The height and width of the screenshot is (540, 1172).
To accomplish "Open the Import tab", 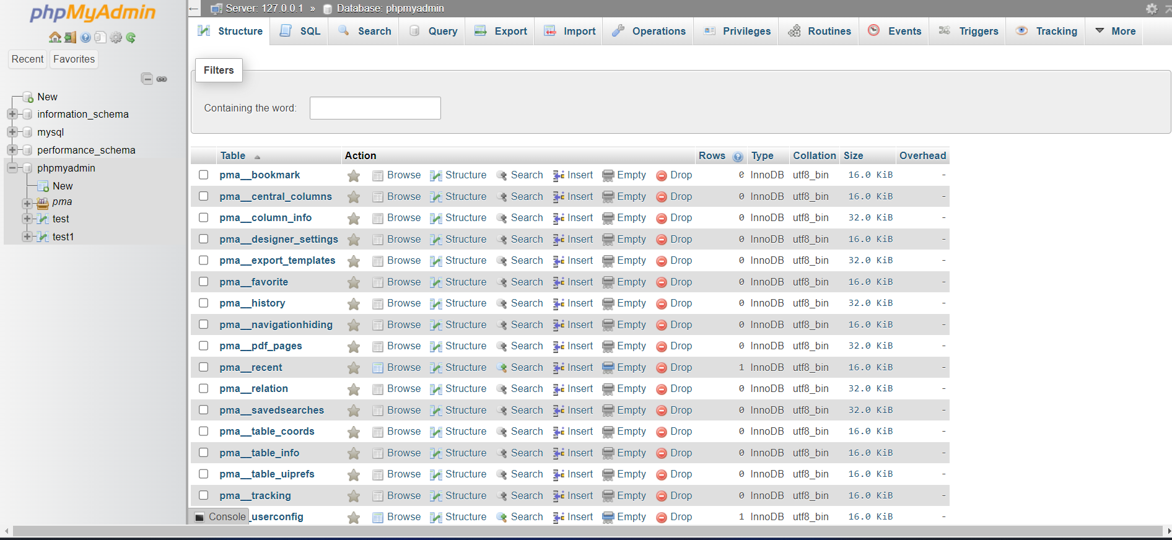I will (570, 31).
